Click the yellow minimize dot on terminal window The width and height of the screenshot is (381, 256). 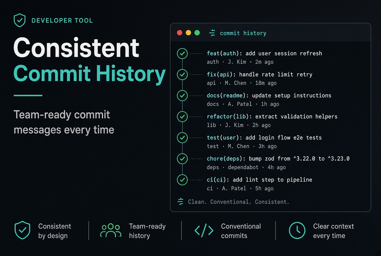(x=188, y=33)
